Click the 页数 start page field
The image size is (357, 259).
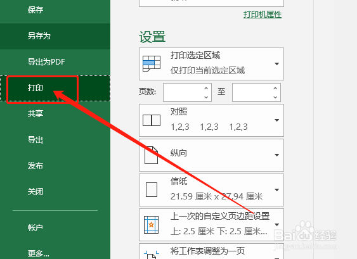(x=183, y=92)
